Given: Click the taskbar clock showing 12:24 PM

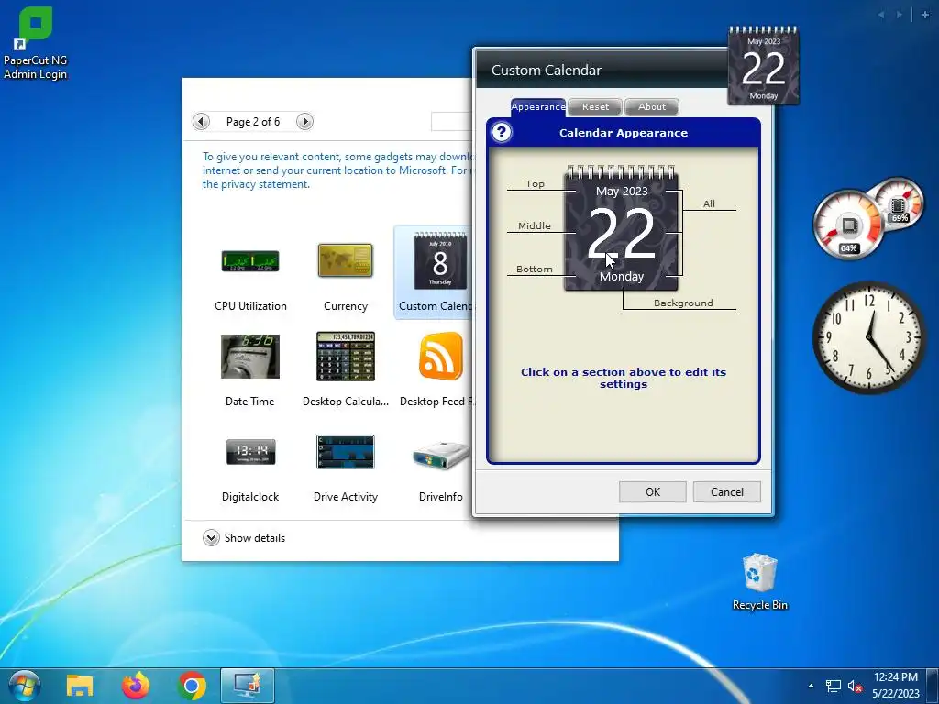Looking at the screenshot, I should tap(895, 686).
